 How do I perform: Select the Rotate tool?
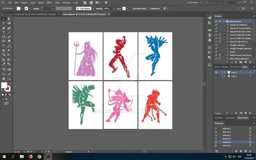point(4,46)
